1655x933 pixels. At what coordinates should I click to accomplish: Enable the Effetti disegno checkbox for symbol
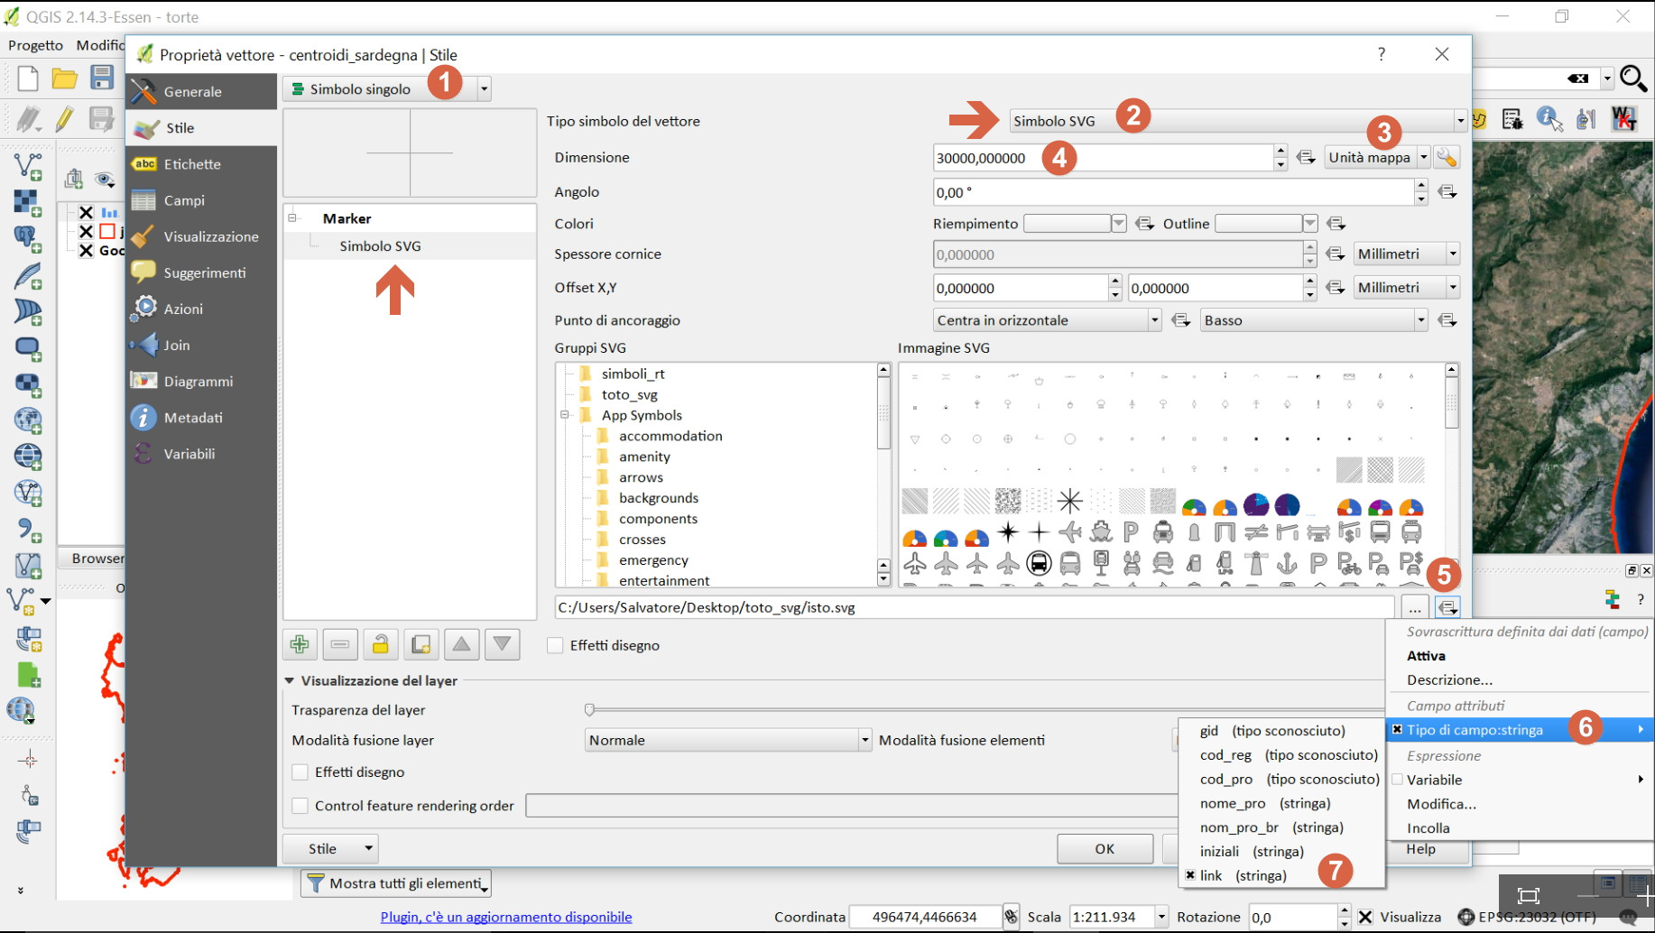[556, 645]
